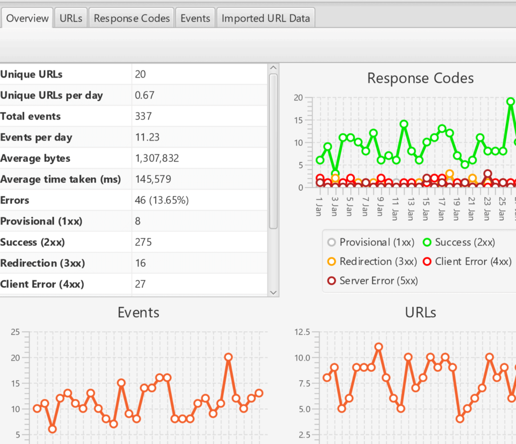This screenshot has height=444, width=516.
Task: Click the value 8 for Provisional
Action: click(x=138, y=221)
